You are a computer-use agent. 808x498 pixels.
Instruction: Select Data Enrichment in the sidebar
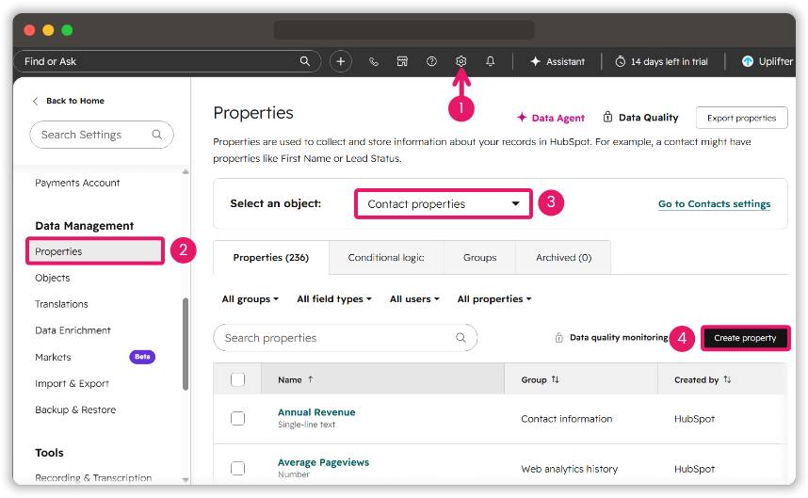[x=73, y=330]
